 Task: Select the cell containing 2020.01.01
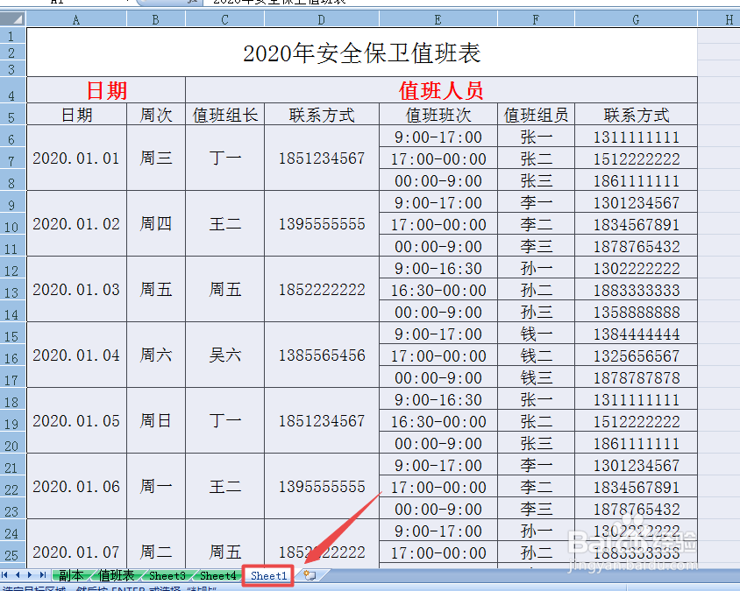[75, 158]
